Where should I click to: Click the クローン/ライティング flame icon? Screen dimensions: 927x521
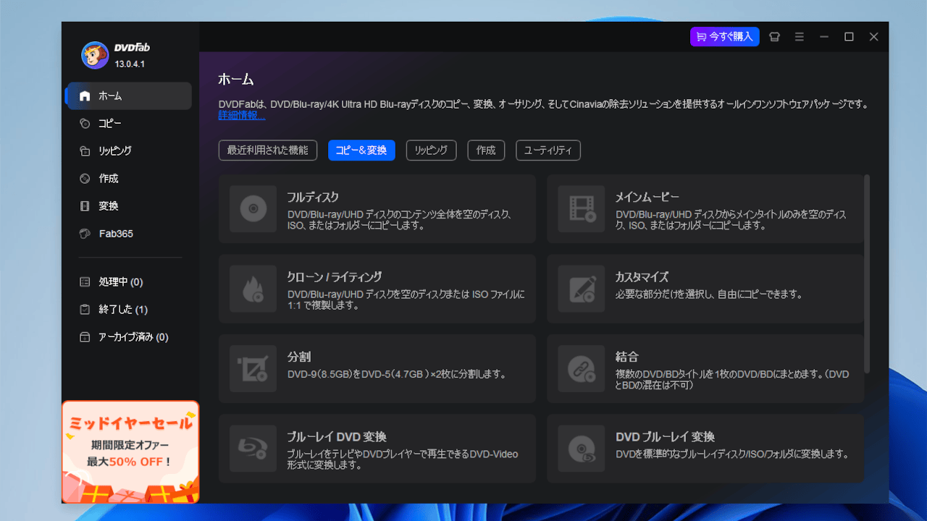(253, 289)
